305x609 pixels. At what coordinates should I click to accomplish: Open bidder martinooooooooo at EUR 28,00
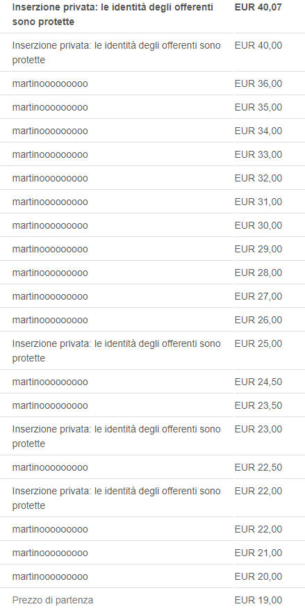point(49,273)
